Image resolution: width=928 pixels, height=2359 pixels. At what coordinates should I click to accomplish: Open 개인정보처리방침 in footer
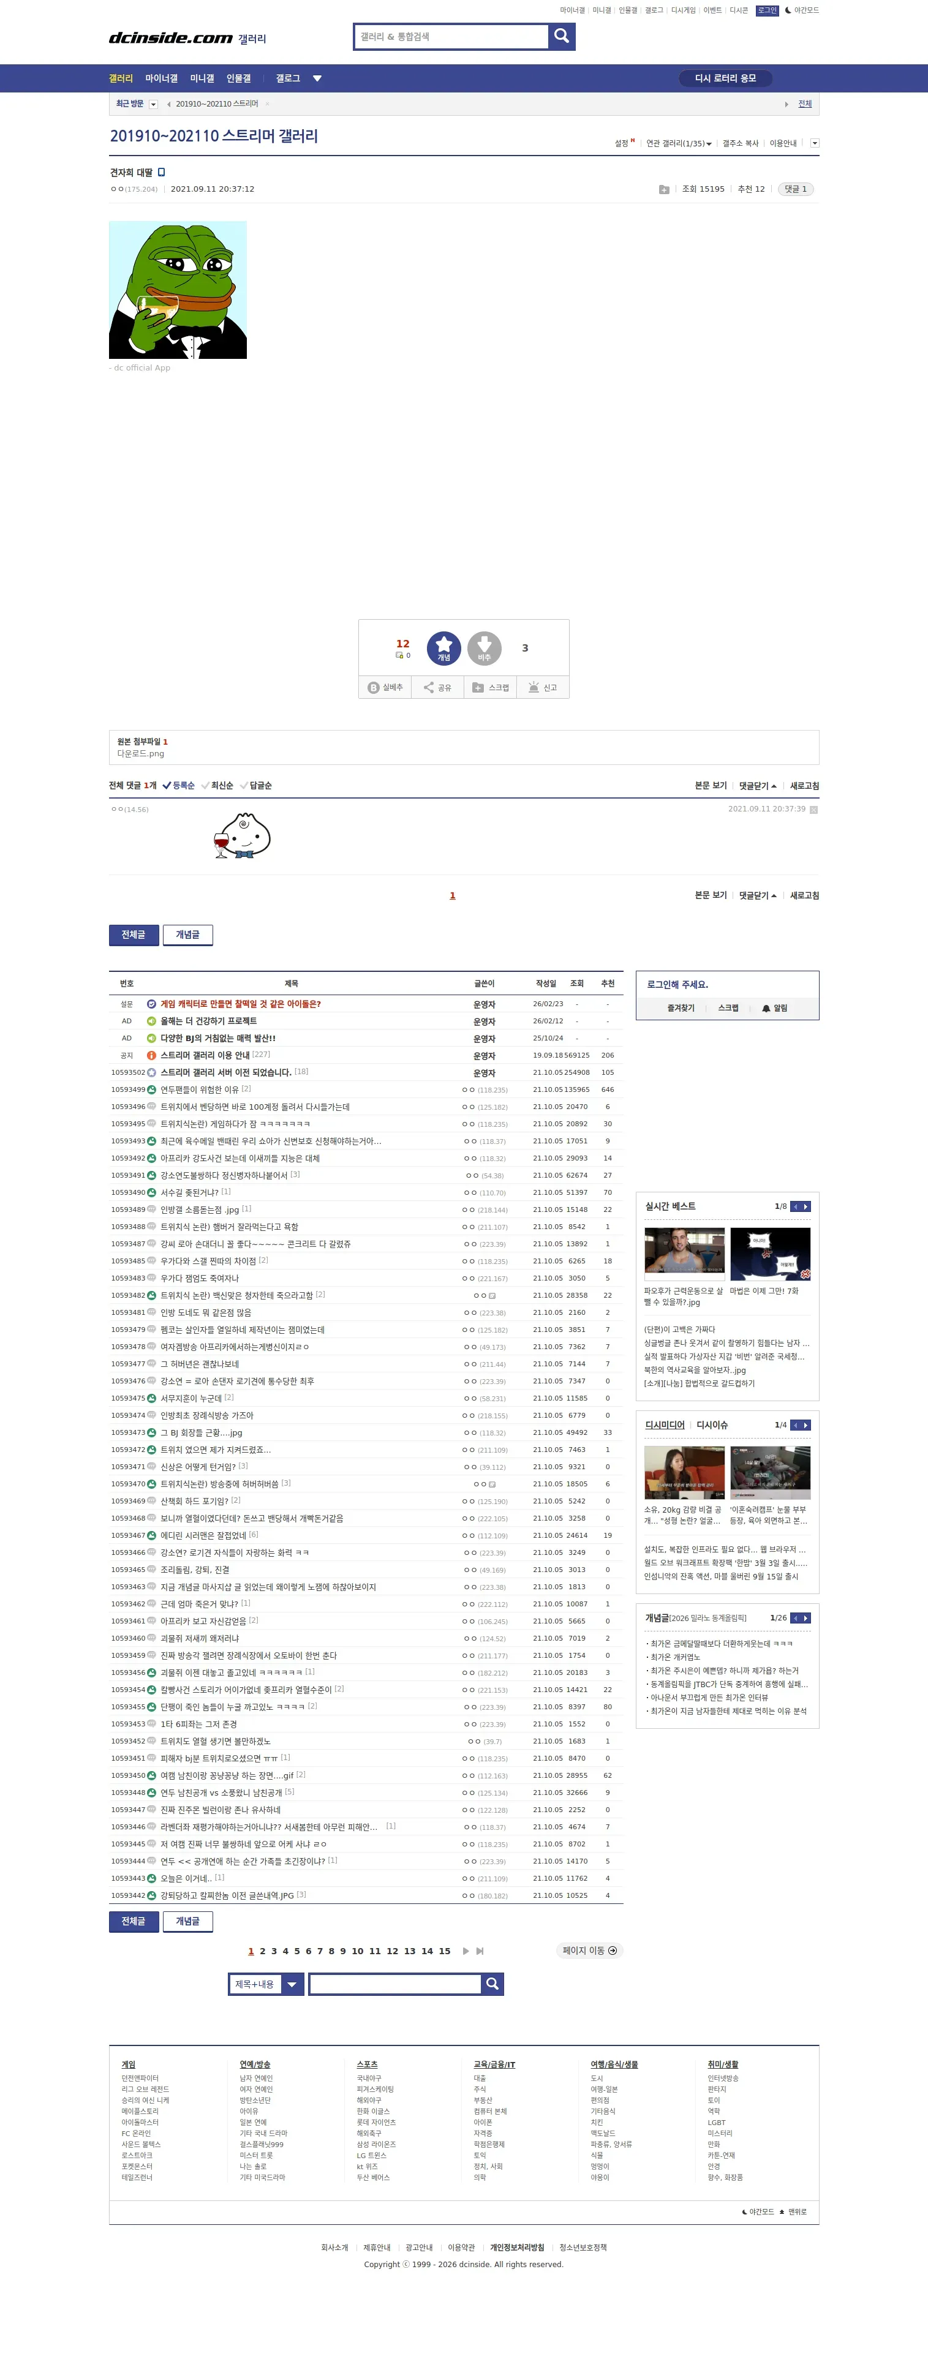pyautogui.click(x=516, y=2248)
